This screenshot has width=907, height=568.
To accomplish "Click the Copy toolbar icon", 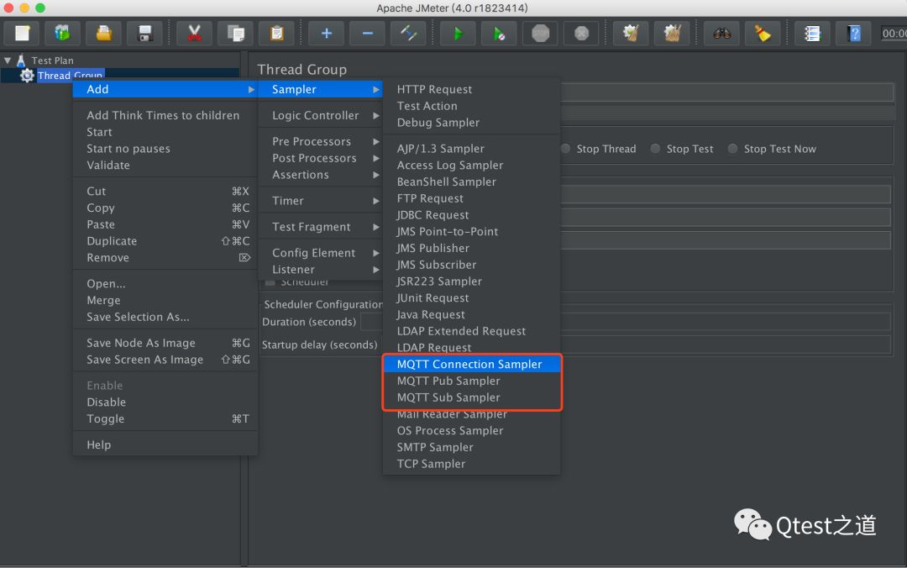I will tap(235, 33).
